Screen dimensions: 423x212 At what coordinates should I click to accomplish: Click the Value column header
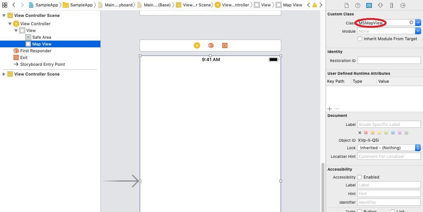pyautogui.click(x=384, y=81)
